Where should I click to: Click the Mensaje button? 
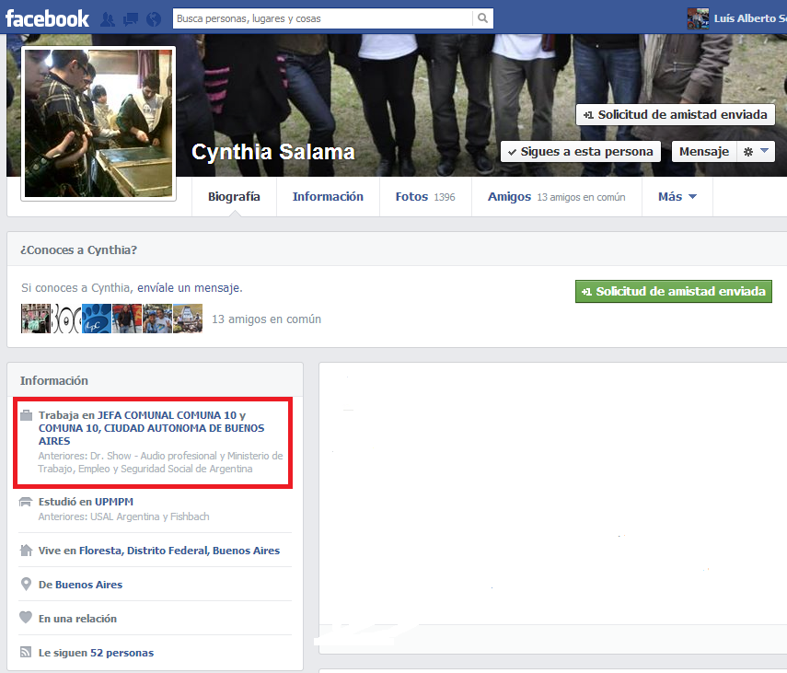tap(704, 152)
